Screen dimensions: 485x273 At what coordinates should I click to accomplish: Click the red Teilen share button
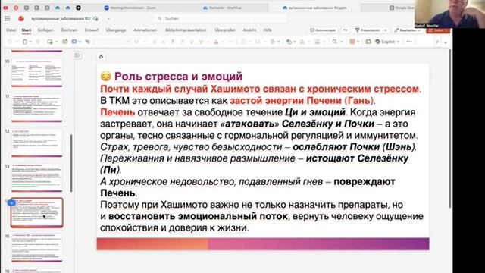(438, 30)
